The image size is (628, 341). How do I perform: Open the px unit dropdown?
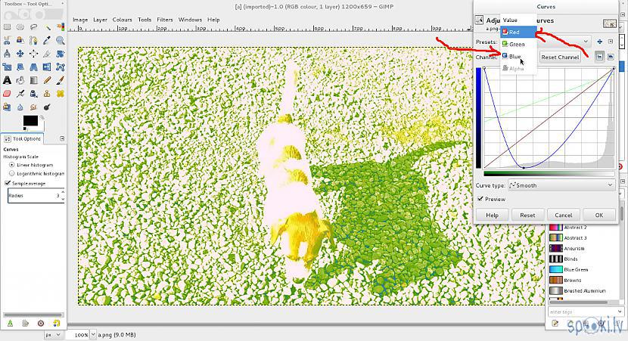pyautogui.click(x=53, y=335)
